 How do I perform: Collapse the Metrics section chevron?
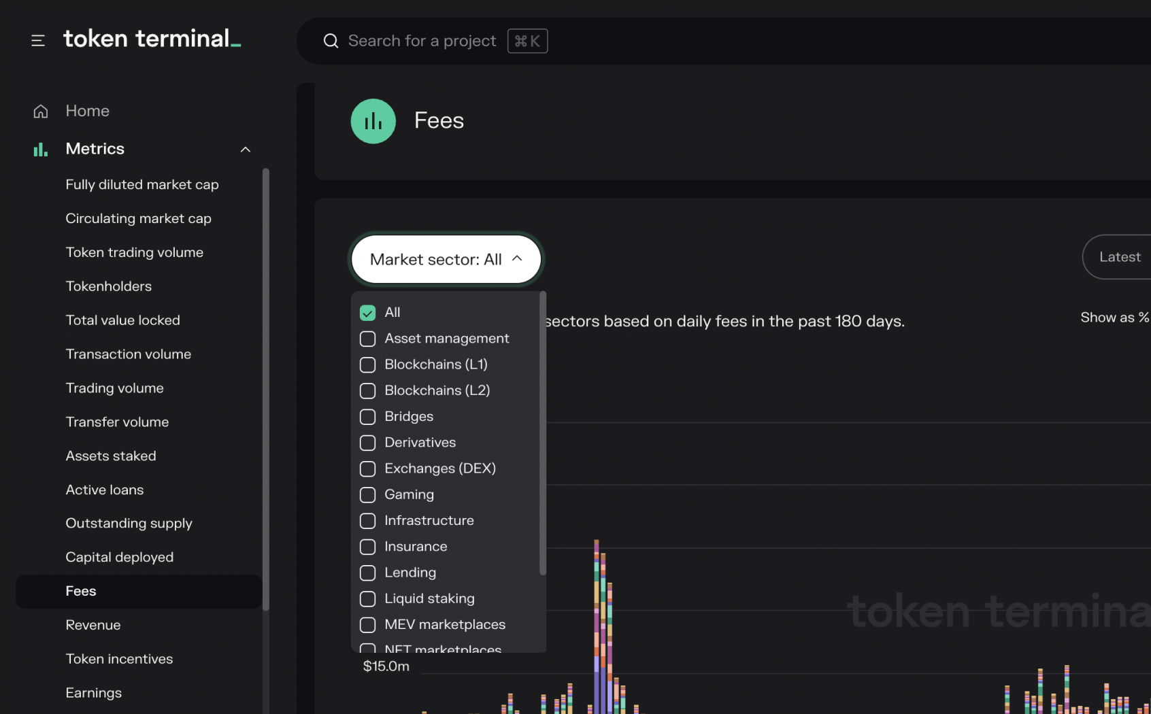click(x=246, y=150)
